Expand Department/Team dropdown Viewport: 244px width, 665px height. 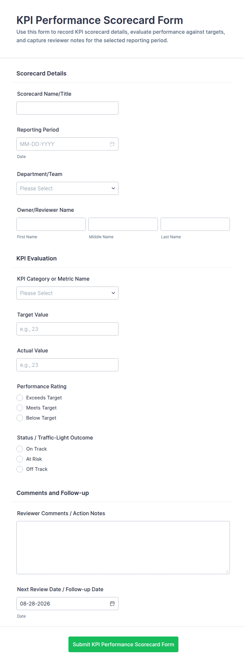click(67, 188)
